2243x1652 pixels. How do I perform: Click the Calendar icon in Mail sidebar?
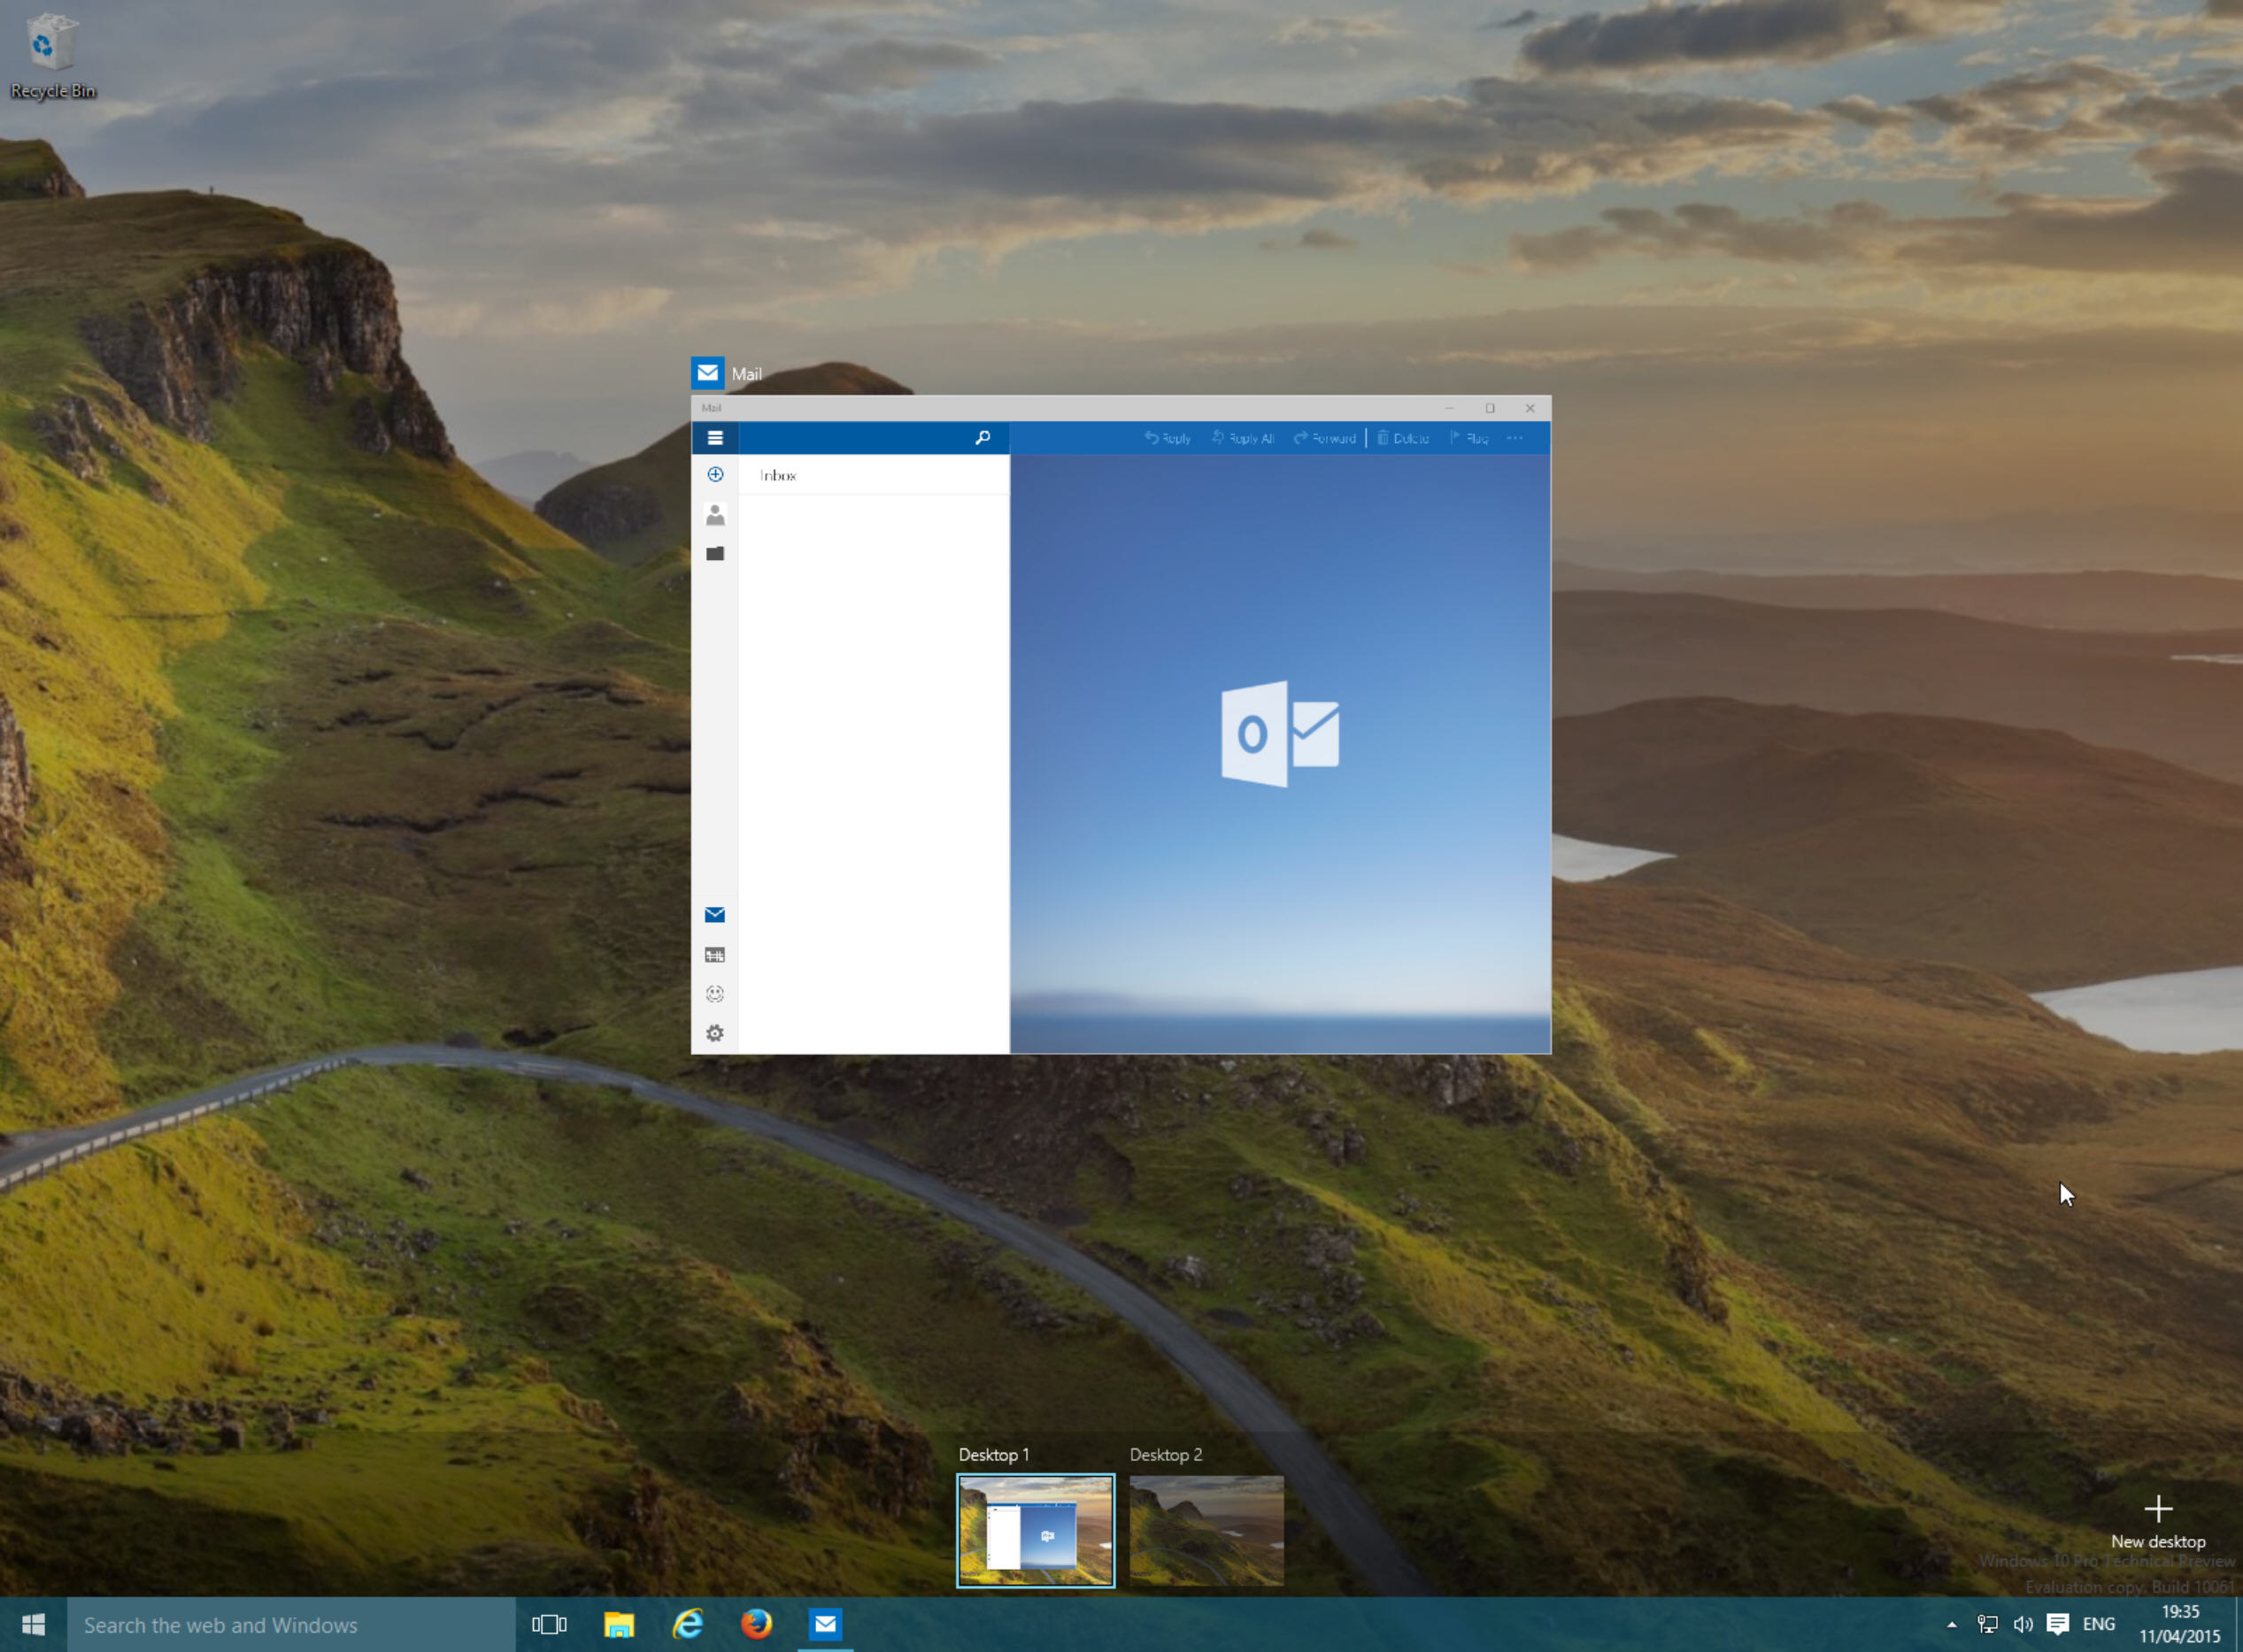pos(714,954)
